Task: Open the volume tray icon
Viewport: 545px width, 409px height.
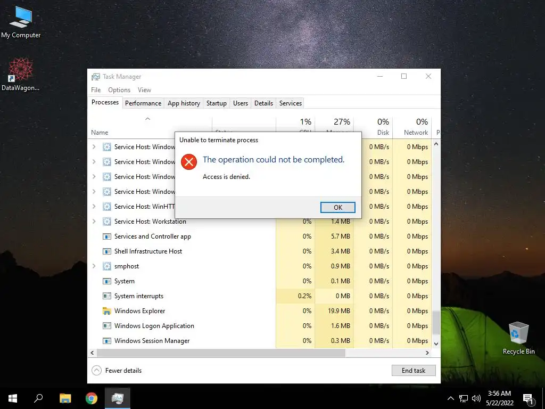Action: click(x=476, y=398)
